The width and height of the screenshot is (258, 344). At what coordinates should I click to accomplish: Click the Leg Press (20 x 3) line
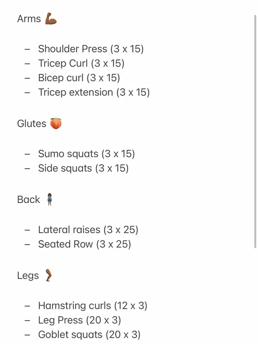[80, 320]
